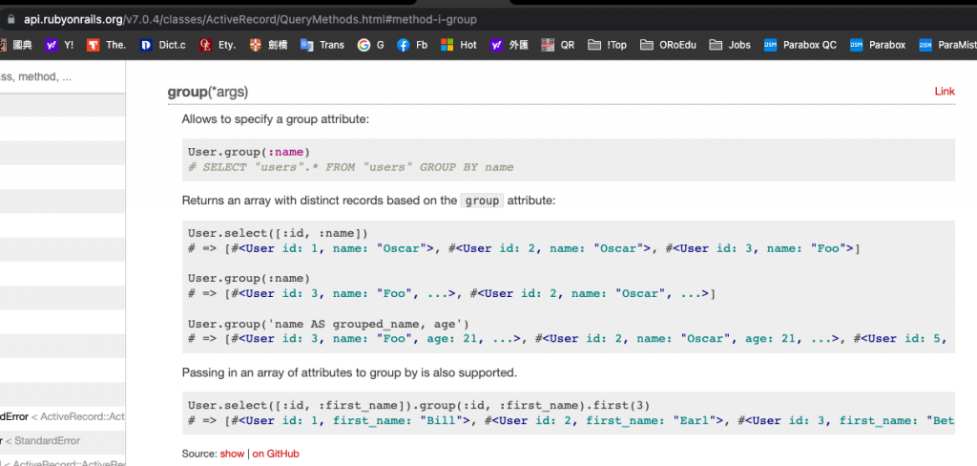Open the Google G bookmark
This screenshot has width=977, height=466.
tap(371, 45)
